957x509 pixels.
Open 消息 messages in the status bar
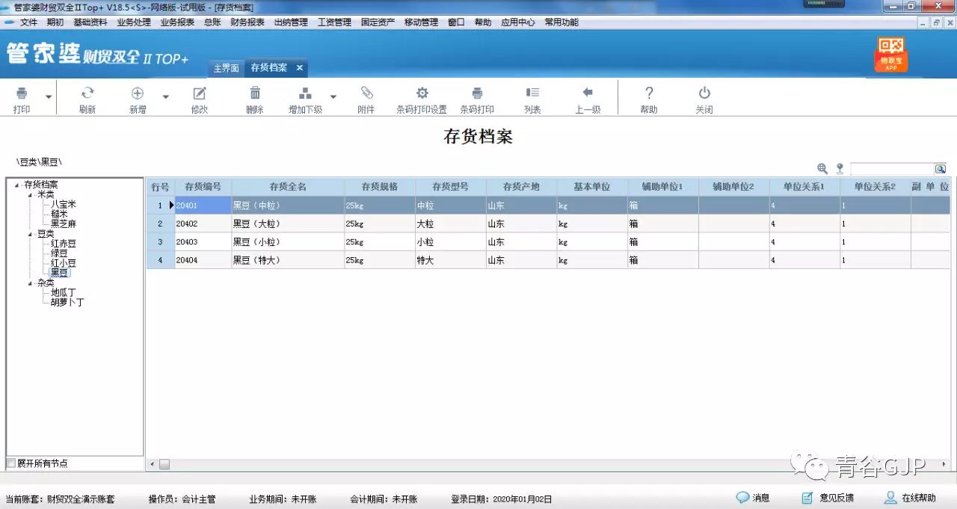coord(753,497)
